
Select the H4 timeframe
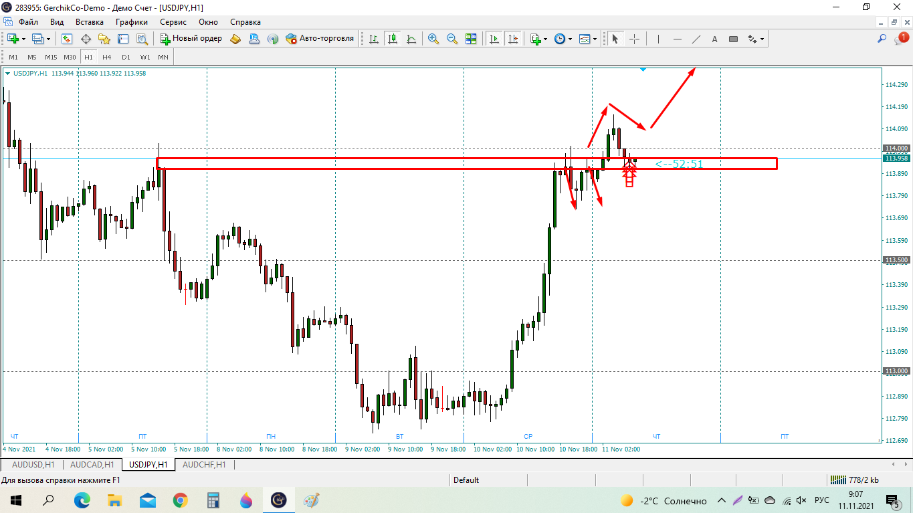click(107, 57)
